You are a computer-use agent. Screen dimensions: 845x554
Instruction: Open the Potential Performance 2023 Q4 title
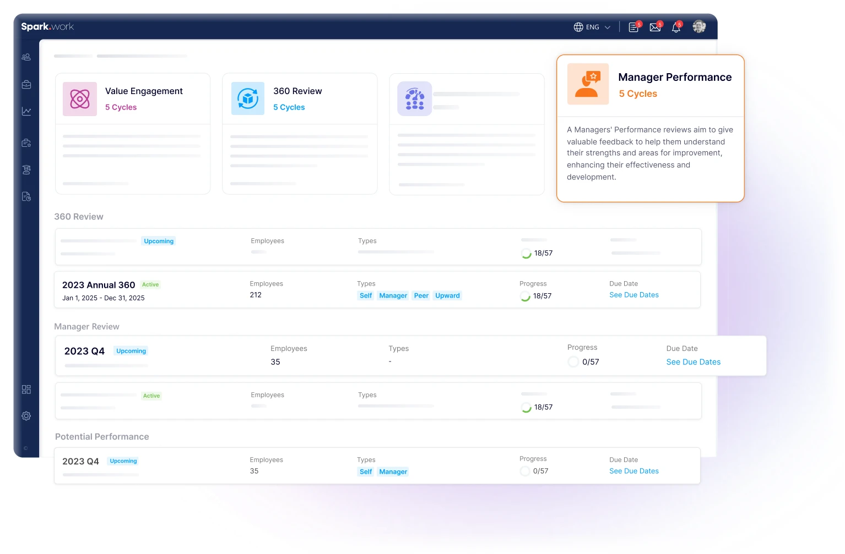(x=80, y=462)
